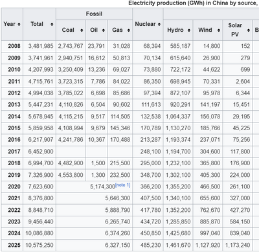The image size is (259, 252).
Task: Click hydro value 1,064,337 for 2014
Action: tap(178, 117)
